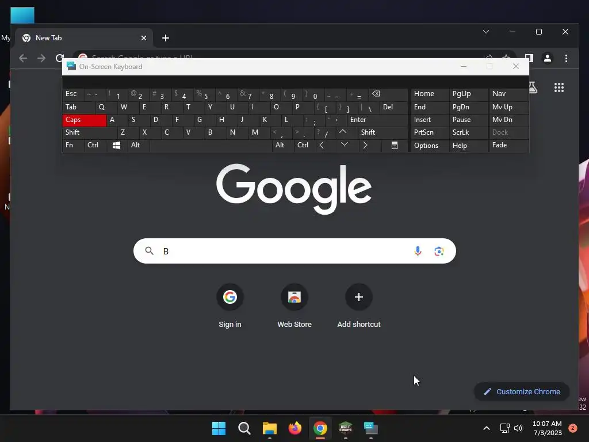Click the Fade key on the keyboard
Screen dimensions: 589x442
[x=508, y=145]
